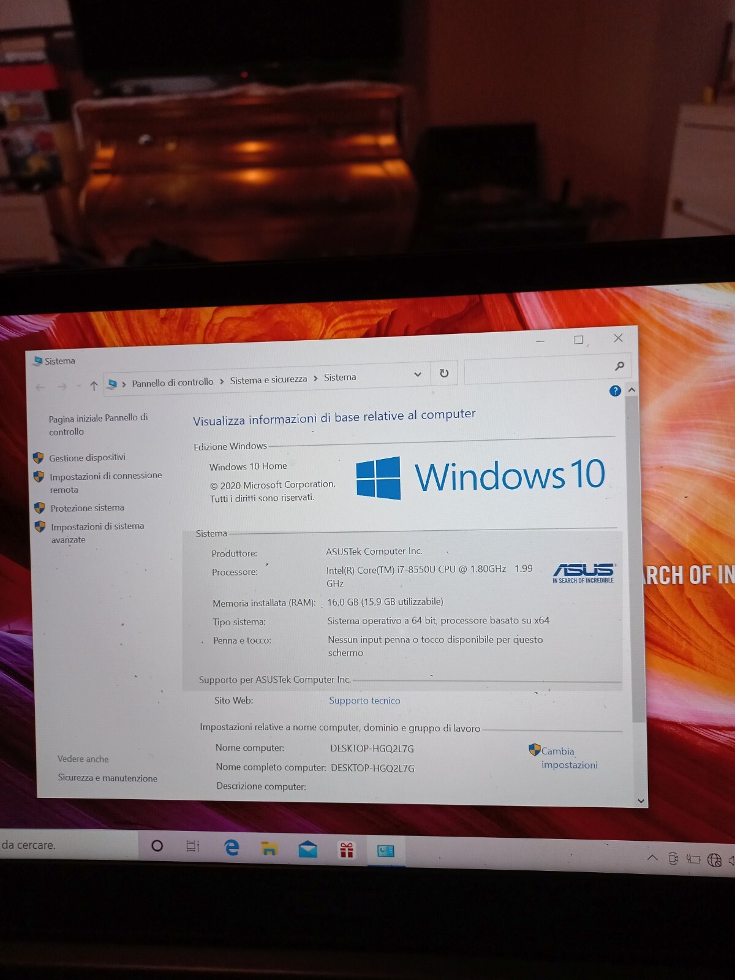Click the shield icon beside Gestione dispositivi

(x=38, y=458)
